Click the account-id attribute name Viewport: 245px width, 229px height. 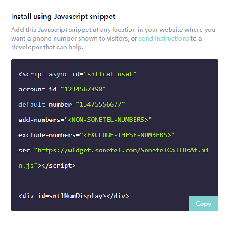tap(37, 89)
